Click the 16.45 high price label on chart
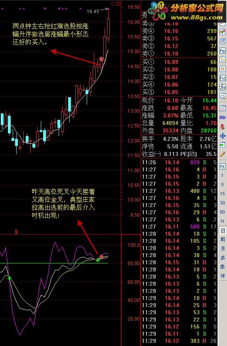 click(93, 11)
